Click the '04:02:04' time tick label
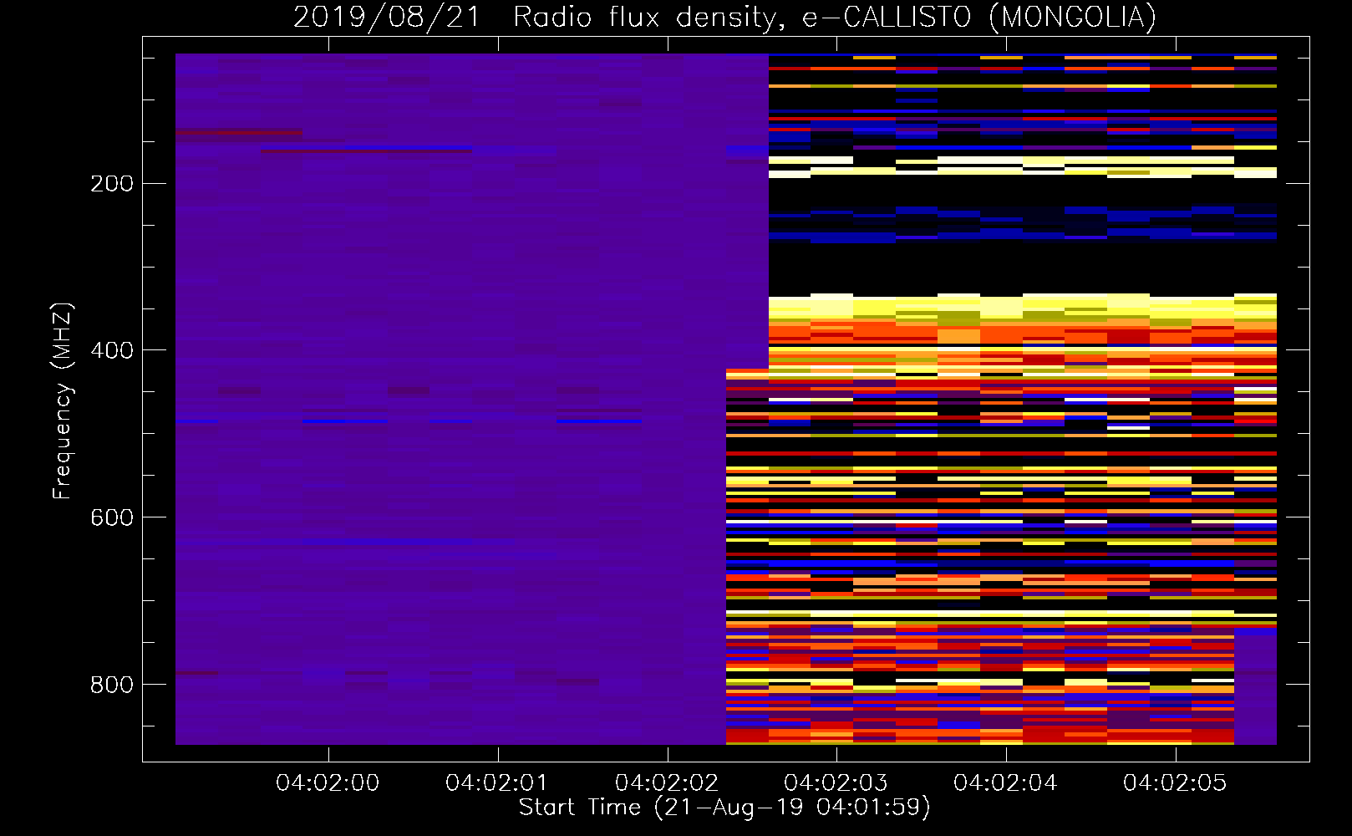 coord(1005,782)
